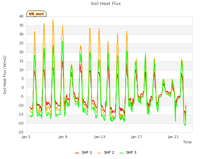Click the Jan 13 axis label
Screen dimensions: 212x159
pyautogui.click(x=100, y=137)
